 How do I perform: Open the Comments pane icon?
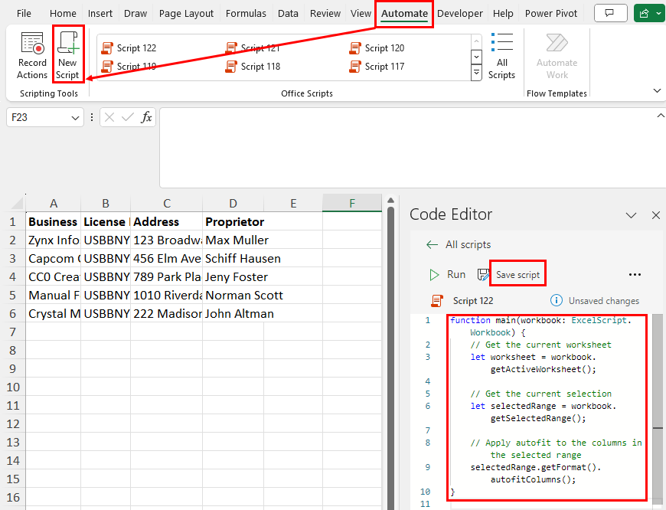[x=610, y=13]
